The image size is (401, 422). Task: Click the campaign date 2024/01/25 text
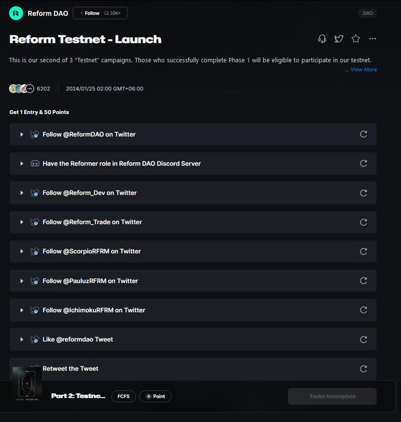pos(105,89)
